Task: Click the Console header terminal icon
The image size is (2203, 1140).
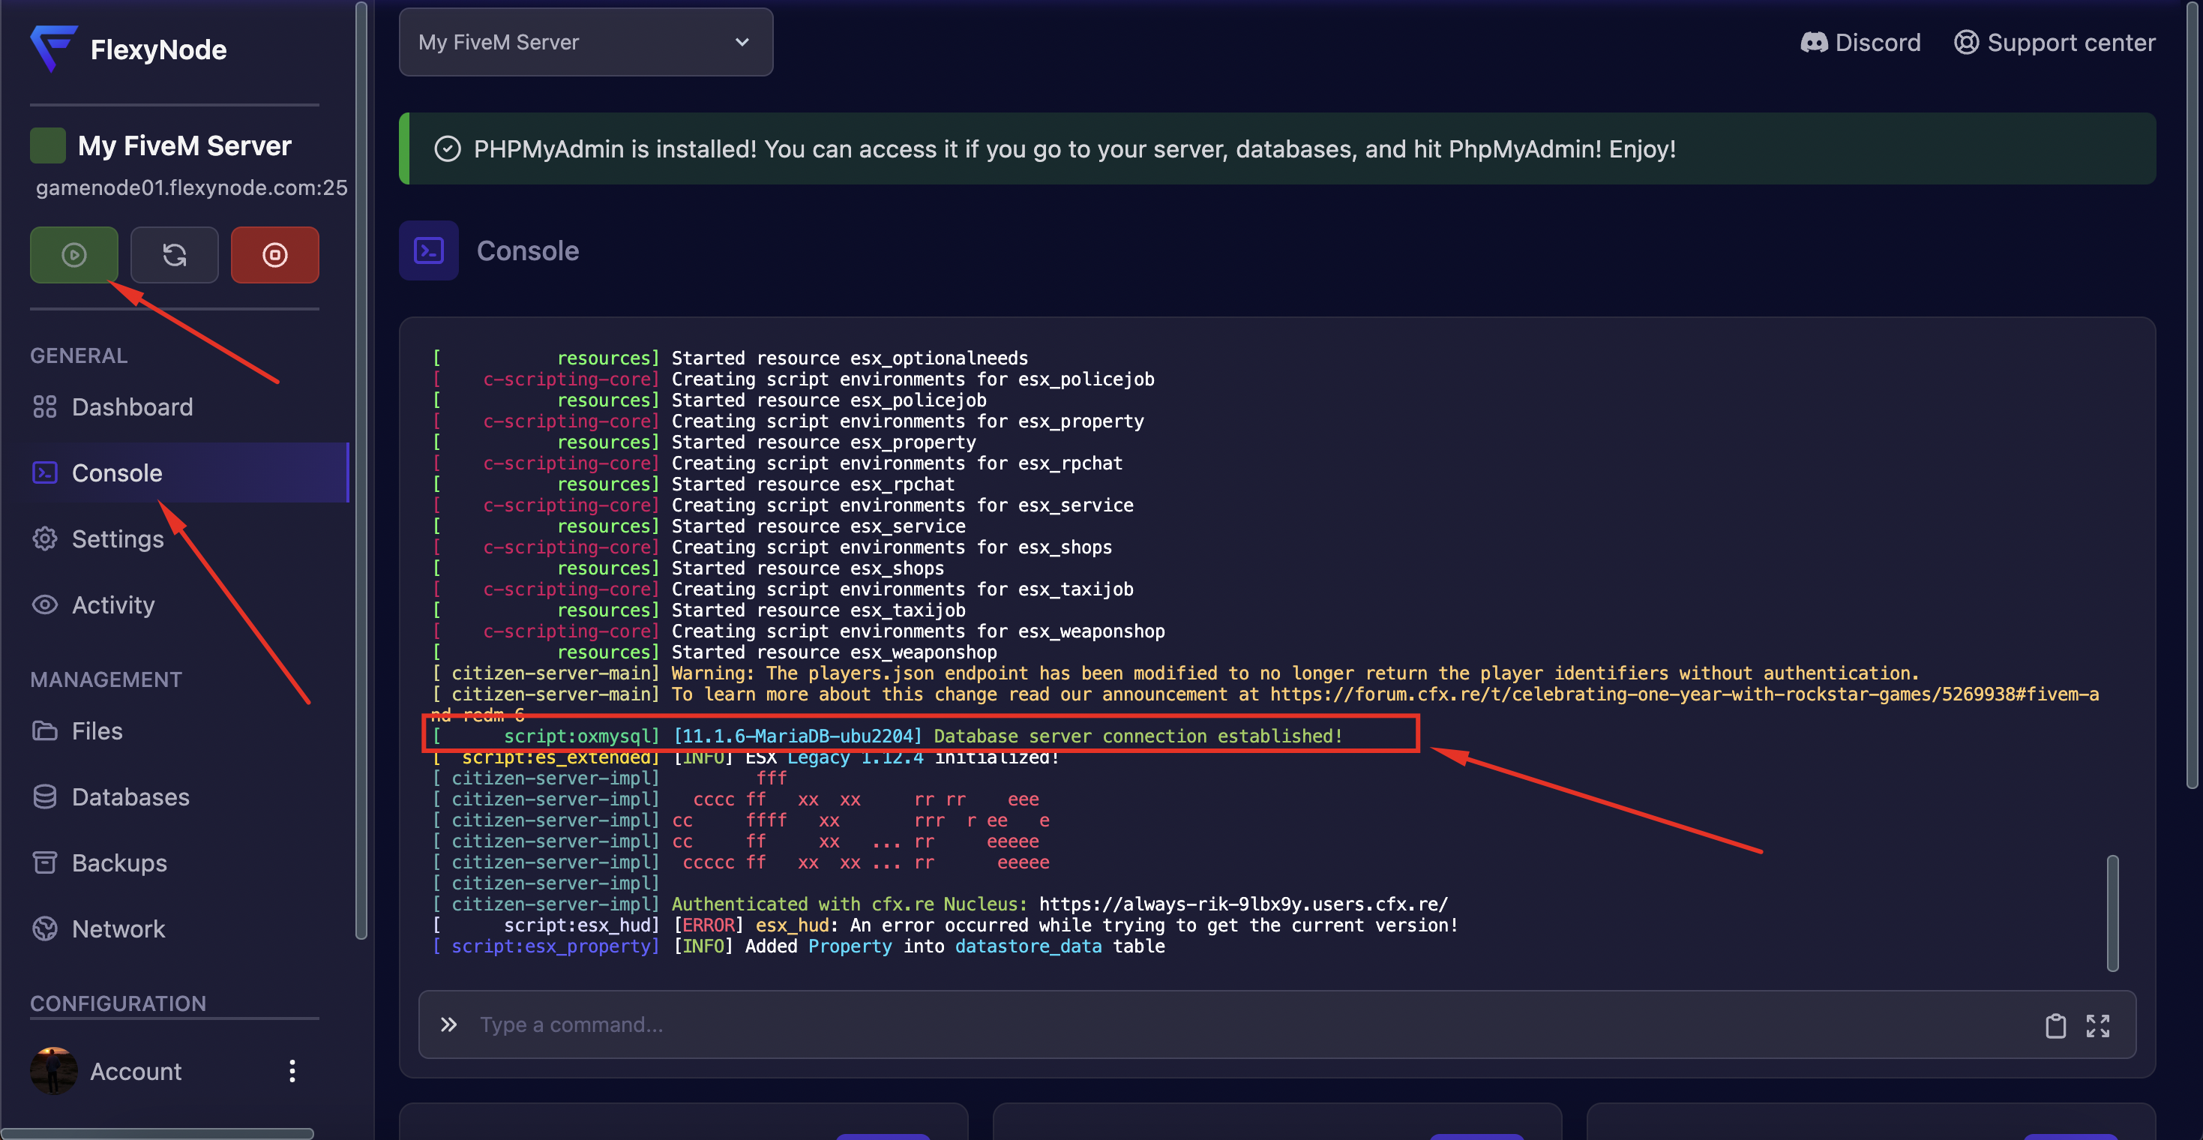Action: [428, 250]
